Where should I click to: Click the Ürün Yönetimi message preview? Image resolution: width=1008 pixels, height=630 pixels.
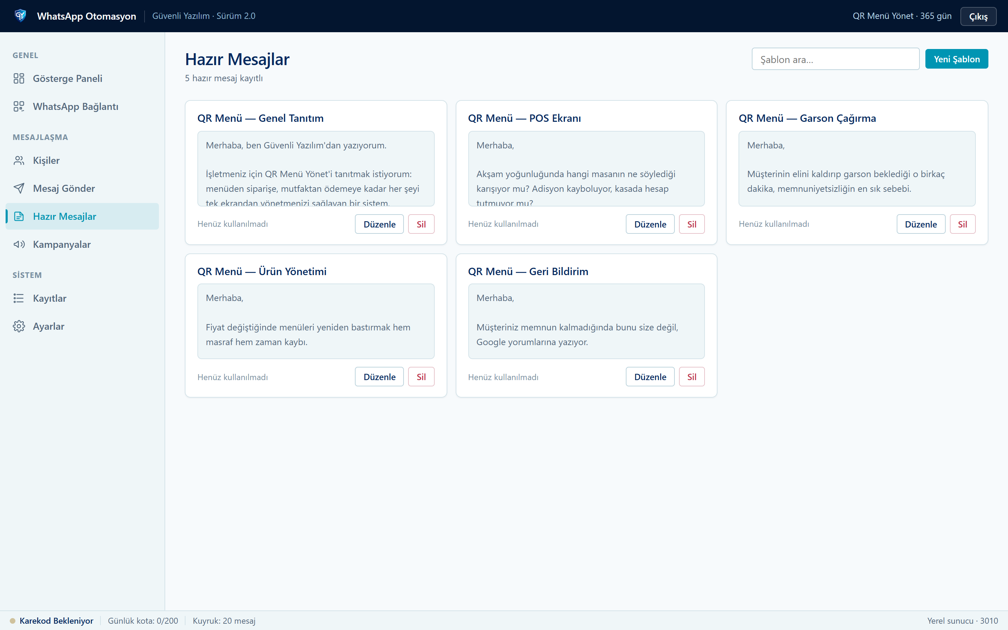coord(316,321)
